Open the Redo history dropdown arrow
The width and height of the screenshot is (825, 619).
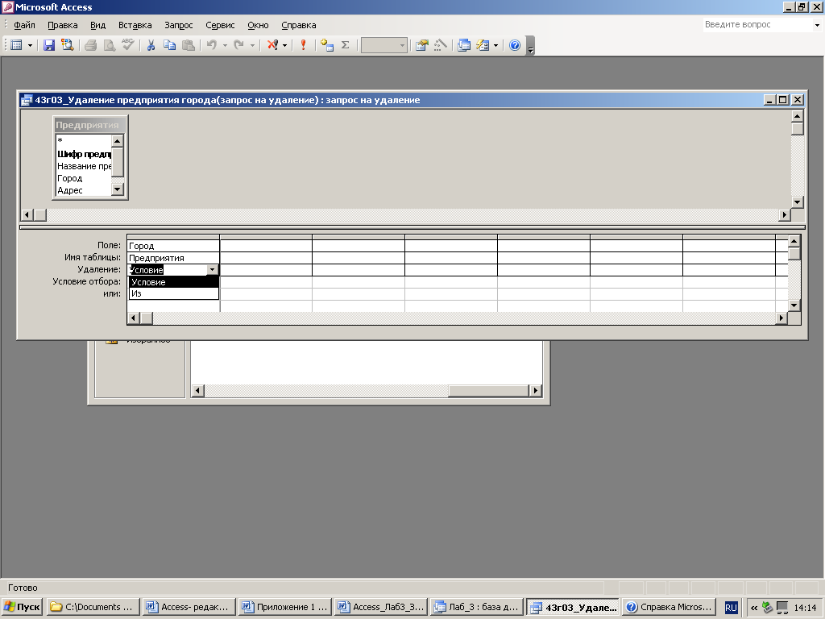(x=252, y=45)
